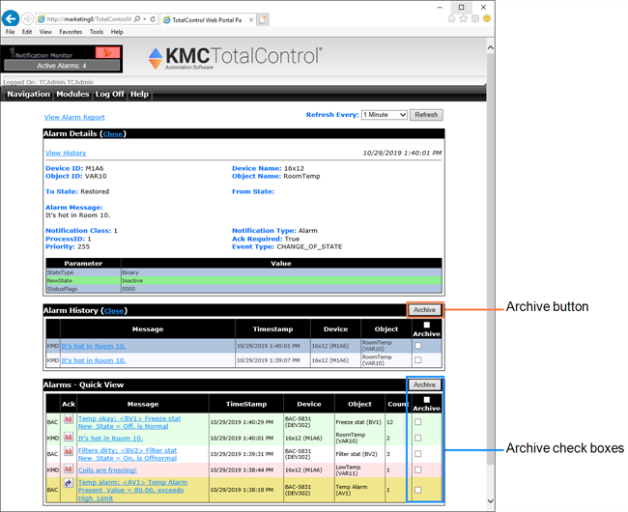Open the 1:40:01 PM history message link
This screenshot has height=512, width=628.
[x=94, y=346]
